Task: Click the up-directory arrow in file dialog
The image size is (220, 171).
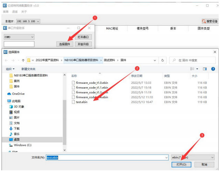Action: click(x=23, y=60)
